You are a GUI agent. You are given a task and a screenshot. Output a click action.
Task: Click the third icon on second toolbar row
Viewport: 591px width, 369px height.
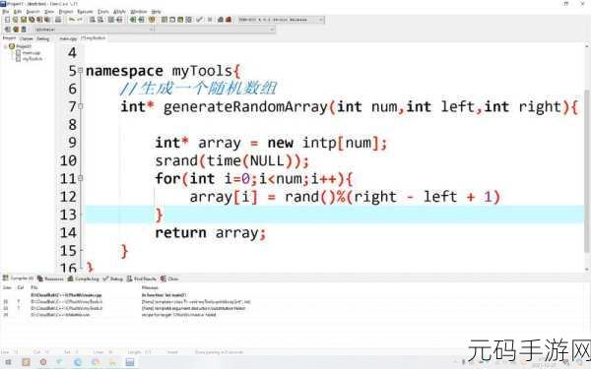click(24, 29)
